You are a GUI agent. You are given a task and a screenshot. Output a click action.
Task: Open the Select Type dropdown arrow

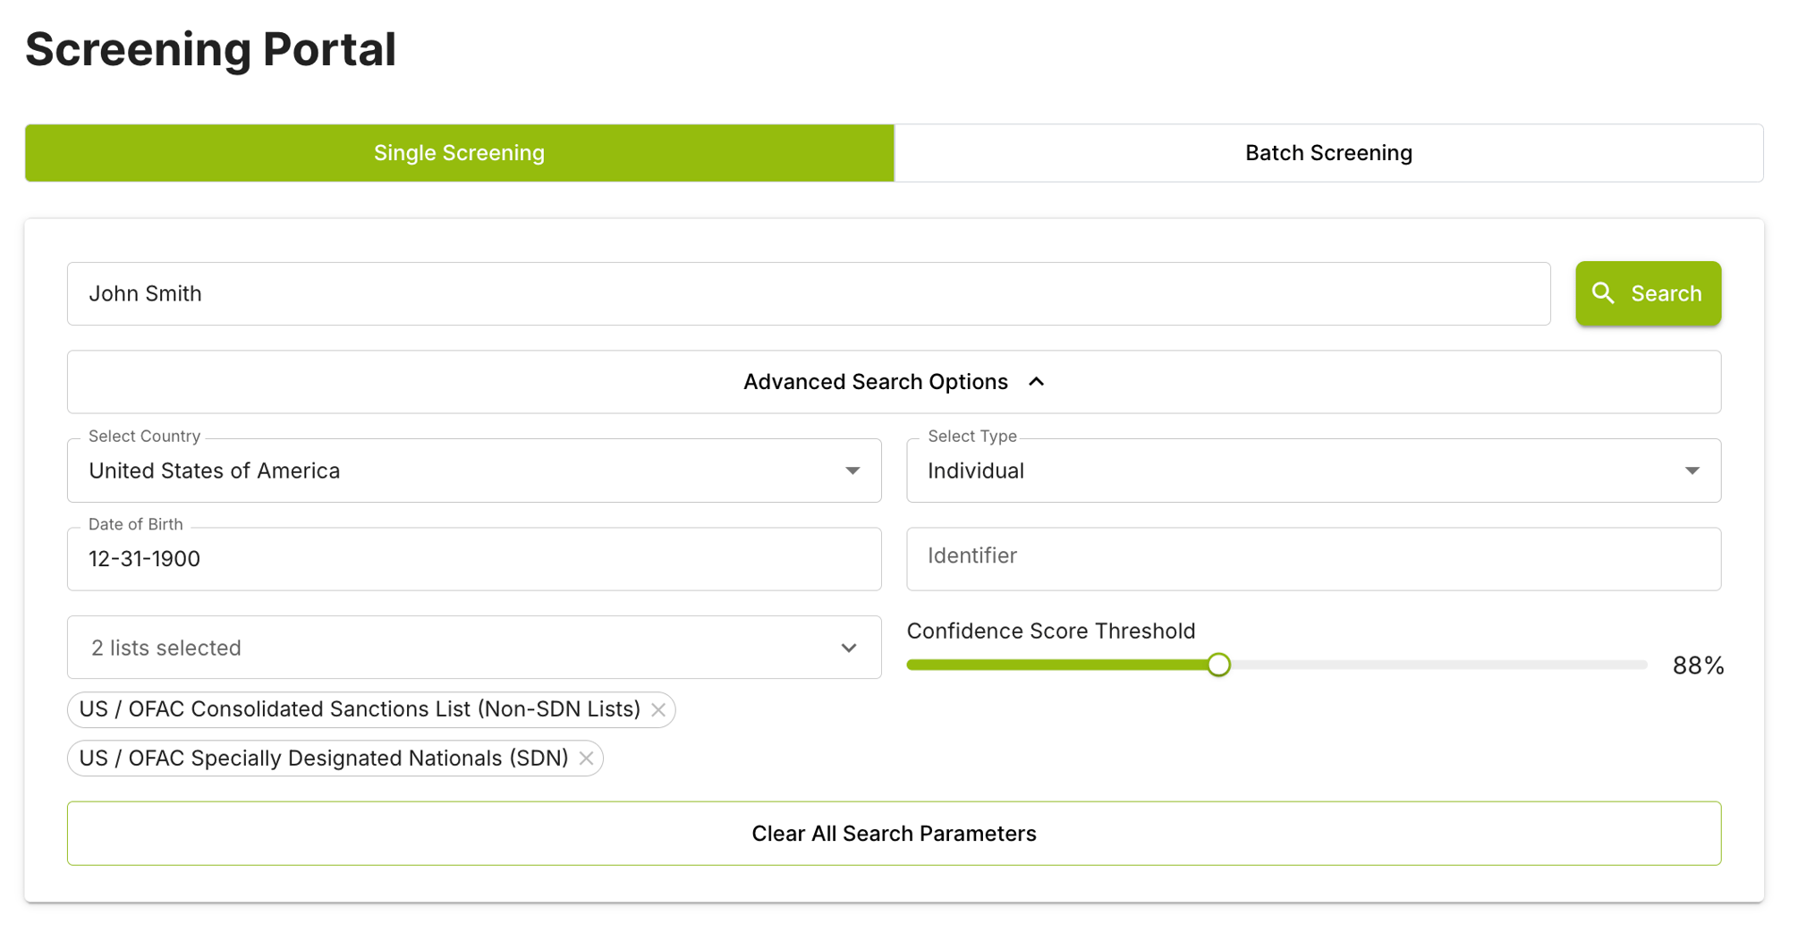(x=1692, y=470)
